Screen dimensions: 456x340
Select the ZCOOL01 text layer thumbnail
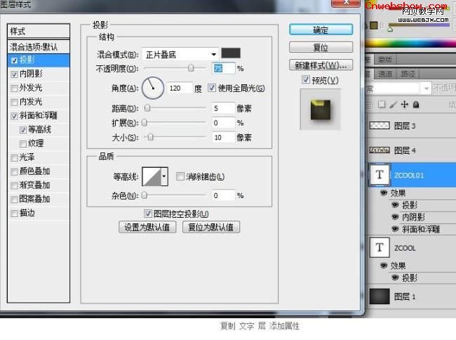(380, 175)
